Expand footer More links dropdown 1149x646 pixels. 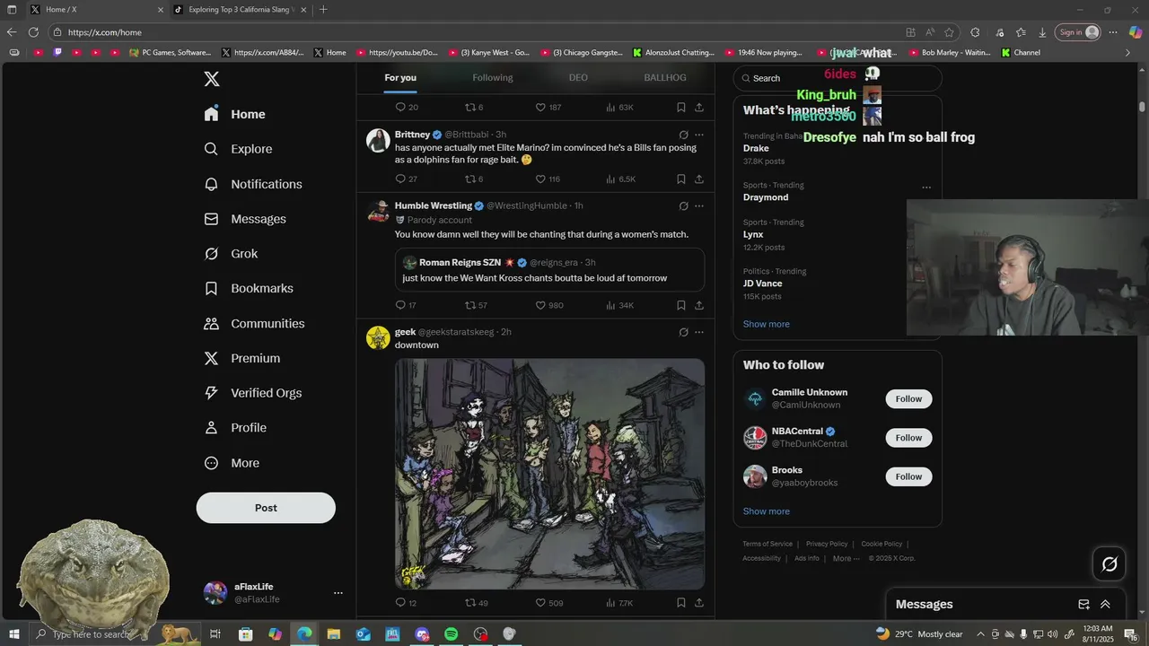(847, 558)
